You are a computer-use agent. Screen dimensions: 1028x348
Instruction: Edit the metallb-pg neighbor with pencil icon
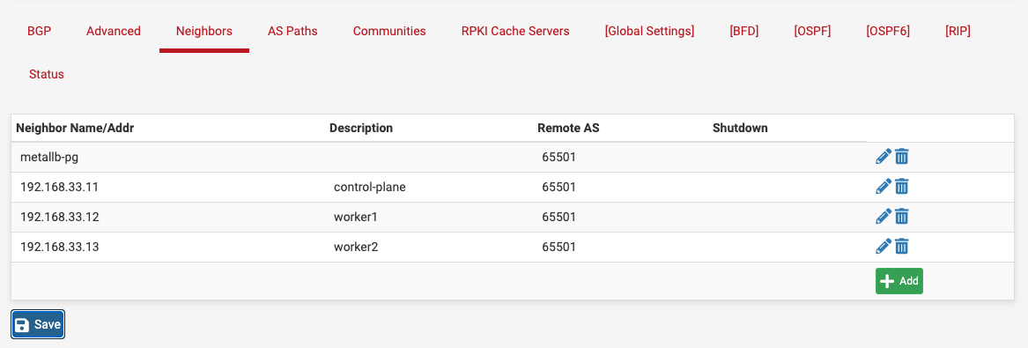click(884, 157)
